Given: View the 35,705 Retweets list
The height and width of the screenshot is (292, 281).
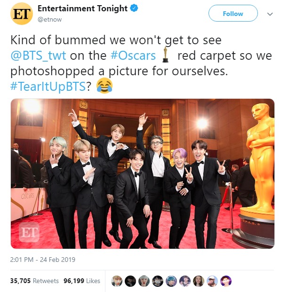Looking at the screenshot, I should (34, 281).
